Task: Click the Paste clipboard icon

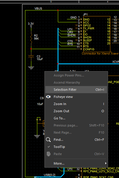Action: click(x=48, y=154)
